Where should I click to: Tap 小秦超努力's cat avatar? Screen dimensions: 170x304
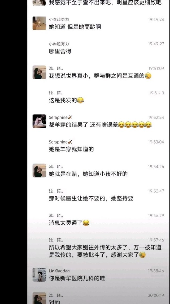click(39, 23)
